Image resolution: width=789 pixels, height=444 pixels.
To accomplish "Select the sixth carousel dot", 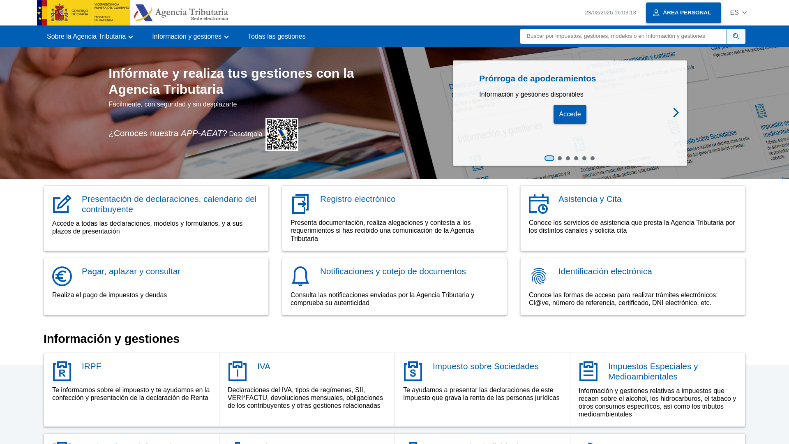I will 593,158.
